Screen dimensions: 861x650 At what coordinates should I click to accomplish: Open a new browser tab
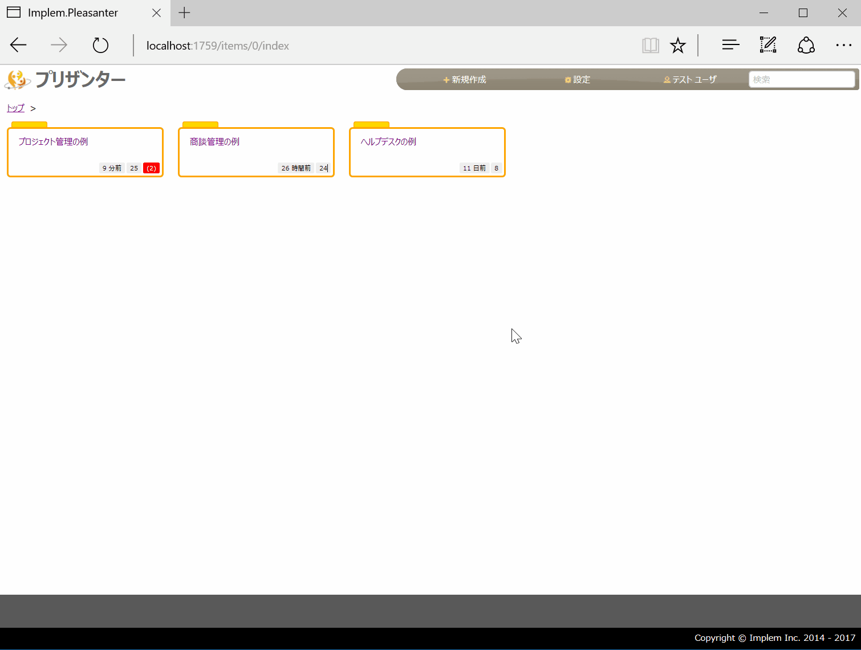[184, 13]
